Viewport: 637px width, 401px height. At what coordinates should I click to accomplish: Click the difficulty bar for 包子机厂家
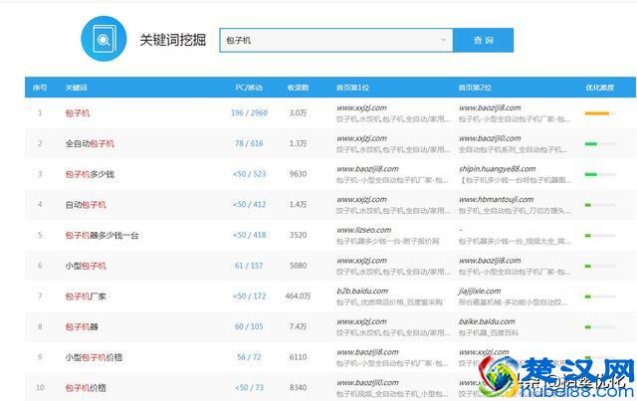coord(599,297)
